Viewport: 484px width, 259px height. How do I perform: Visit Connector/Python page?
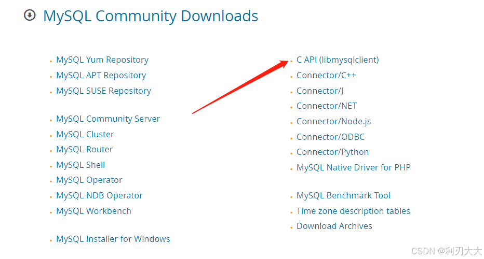tap(333, 152)
